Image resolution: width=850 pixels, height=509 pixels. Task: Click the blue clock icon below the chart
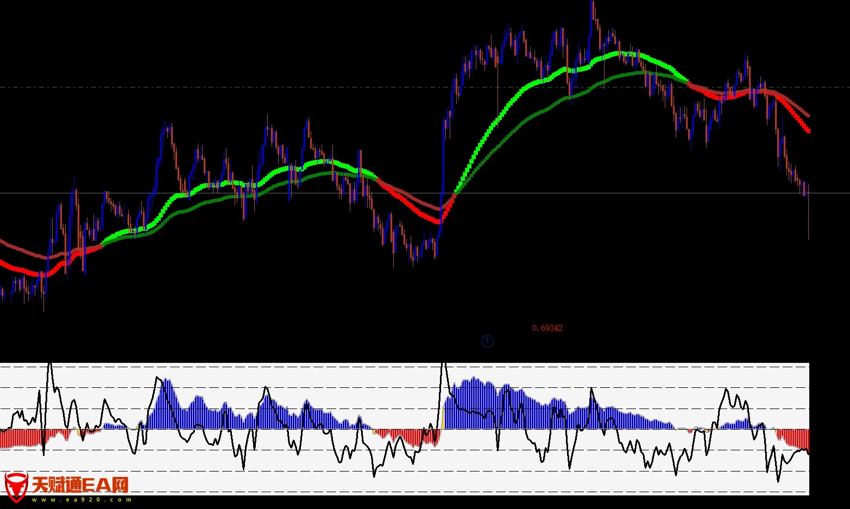[487, 341]
